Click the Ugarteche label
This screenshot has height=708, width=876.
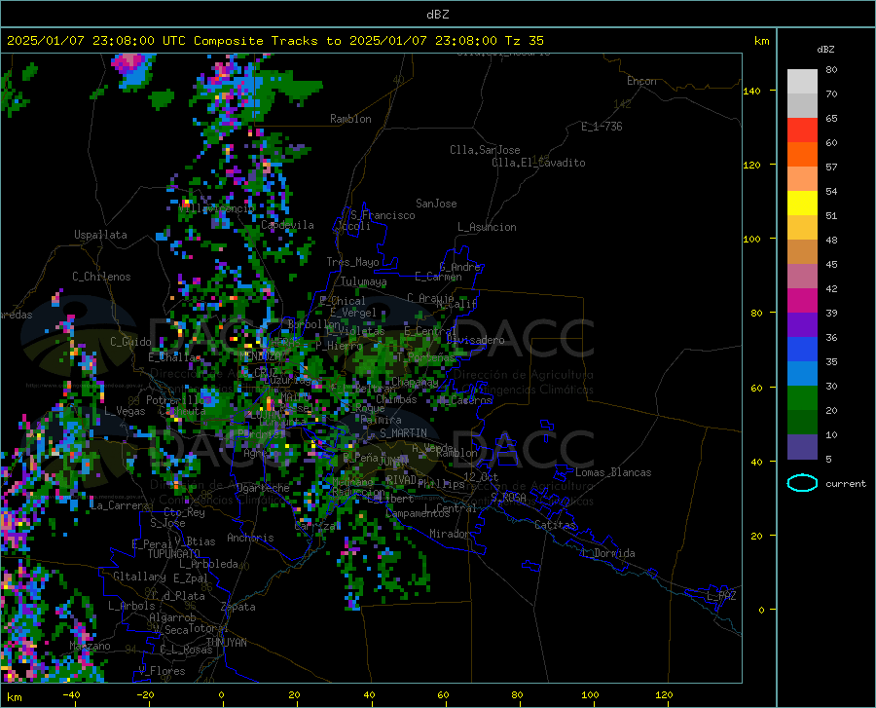[263, 488]
